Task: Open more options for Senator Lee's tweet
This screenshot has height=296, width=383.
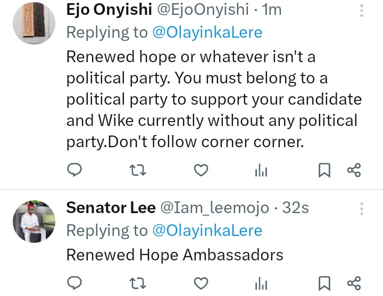Action: pyautogui.click(x=362, y=208)
